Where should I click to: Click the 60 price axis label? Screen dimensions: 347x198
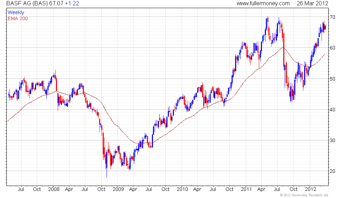pyautogui.click(x=332, y=48)
